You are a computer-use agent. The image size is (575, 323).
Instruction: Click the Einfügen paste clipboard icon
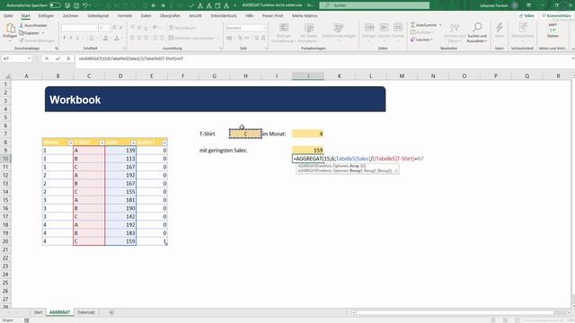pos(10,28)
